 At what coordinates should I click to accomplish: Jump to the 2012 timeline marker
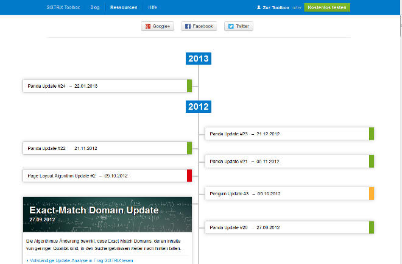tap(199, 106)
